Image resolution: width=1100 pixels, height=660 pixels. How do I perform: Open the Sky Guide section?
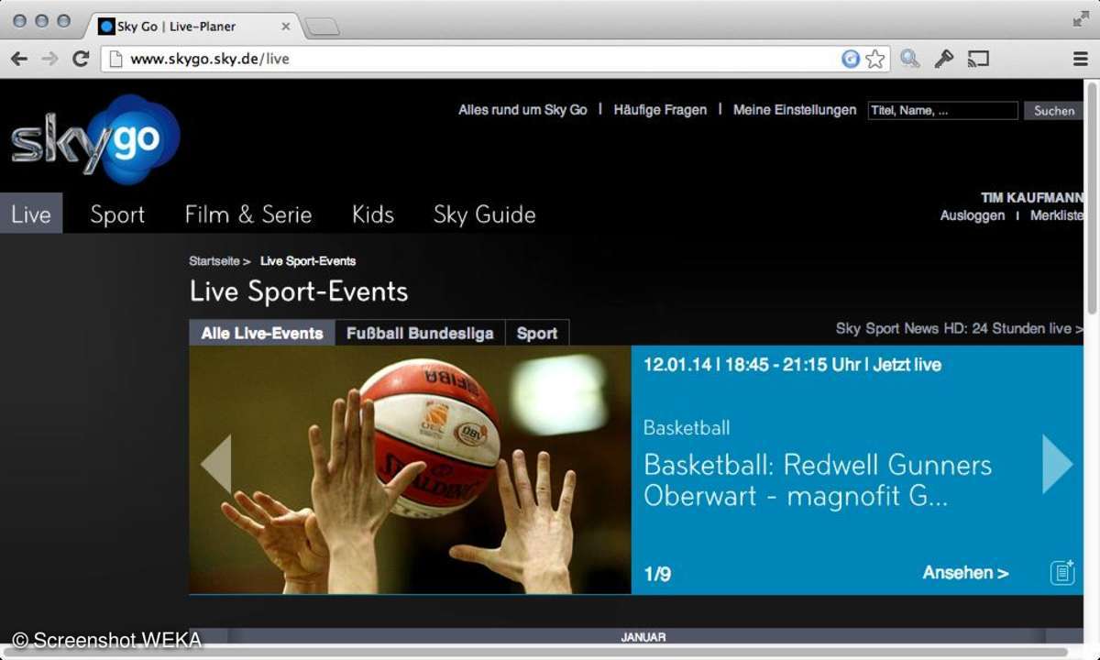coord(484,214)
